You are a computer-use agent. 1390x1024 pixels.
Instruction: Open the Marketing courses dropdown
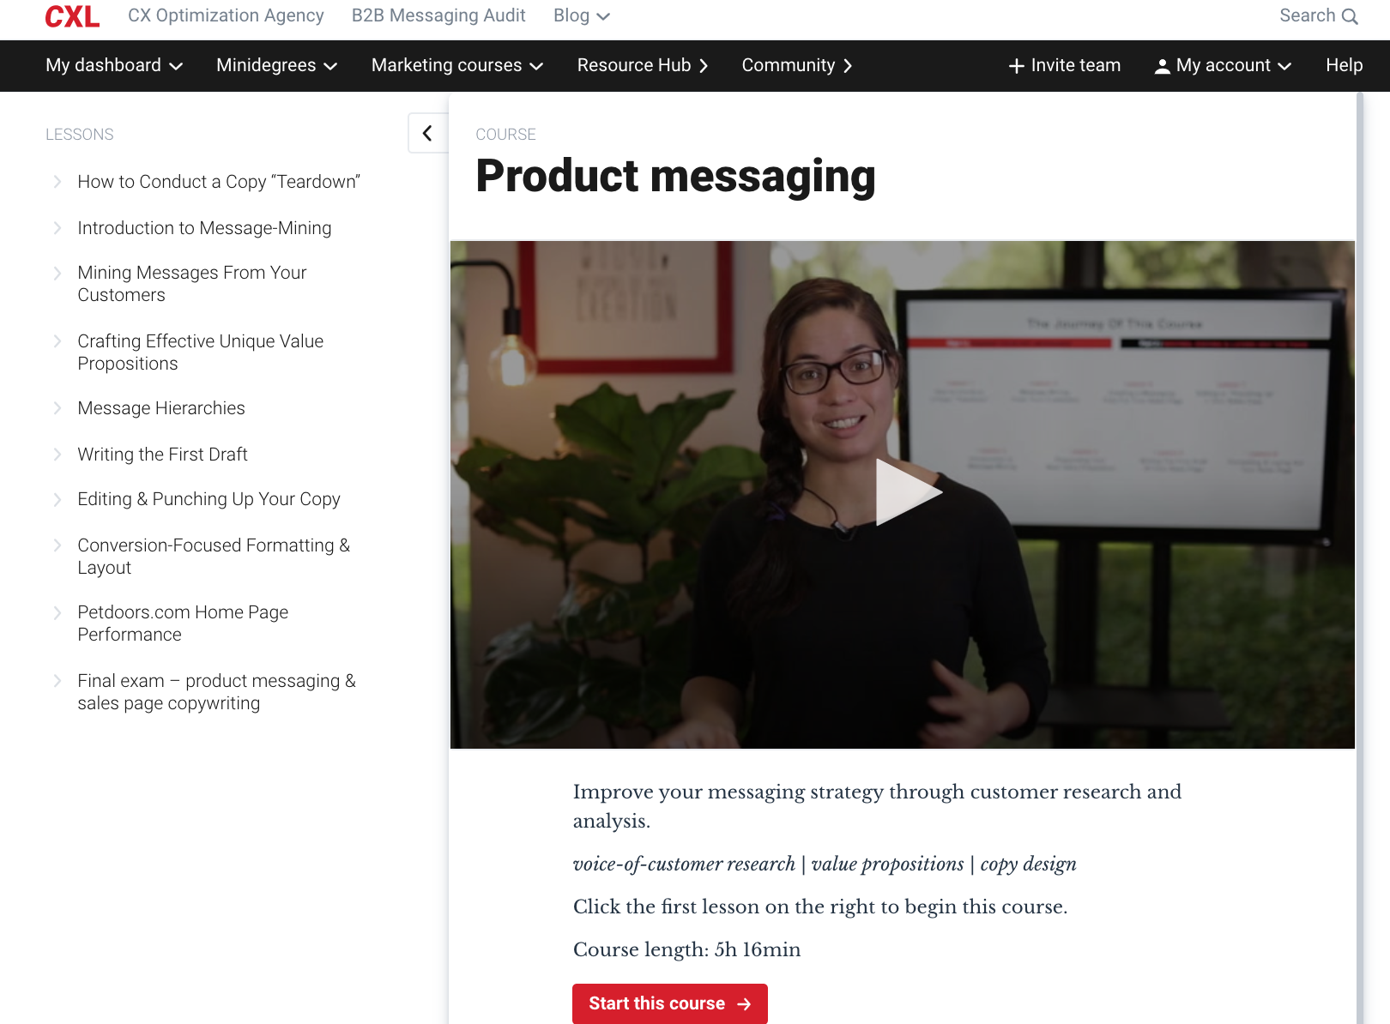456,65
